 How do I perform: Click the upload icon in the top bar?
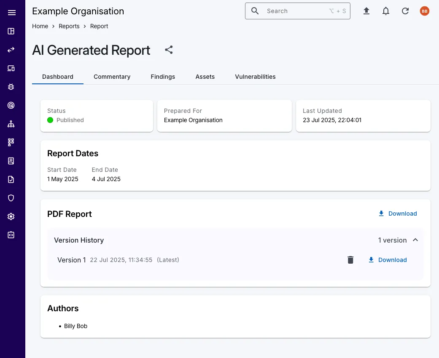(x=366, y=11)
